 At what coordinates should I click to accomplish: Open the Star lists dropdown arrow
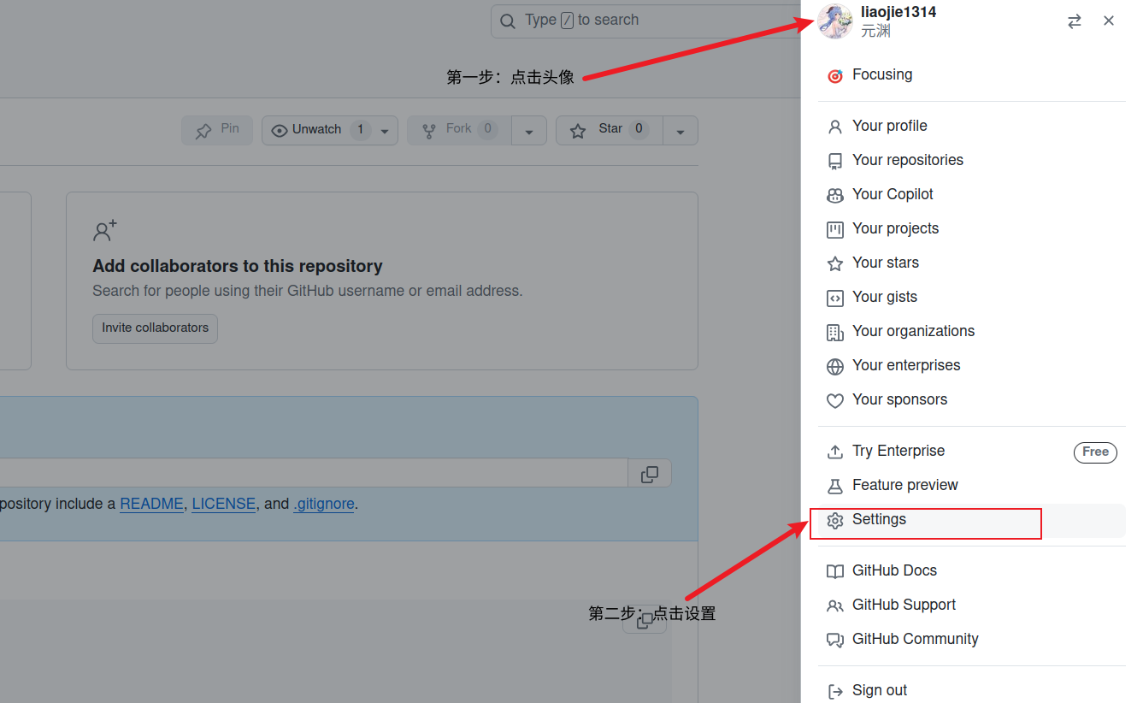point(680,131)
